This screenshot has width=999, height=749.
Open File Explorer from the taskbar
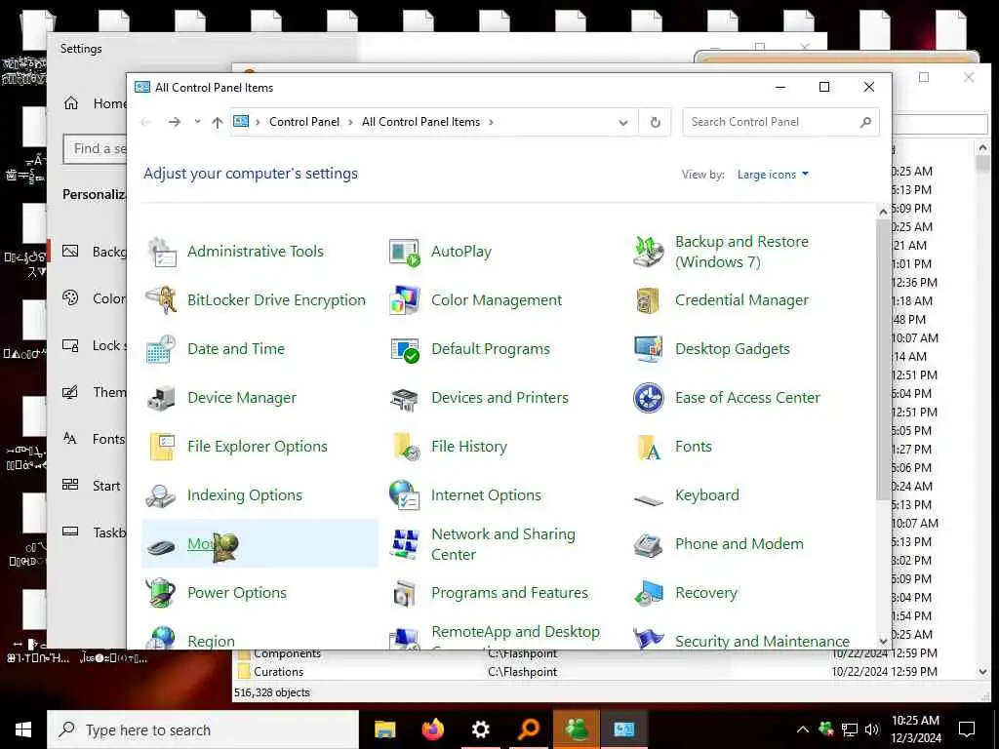point(384,729)
